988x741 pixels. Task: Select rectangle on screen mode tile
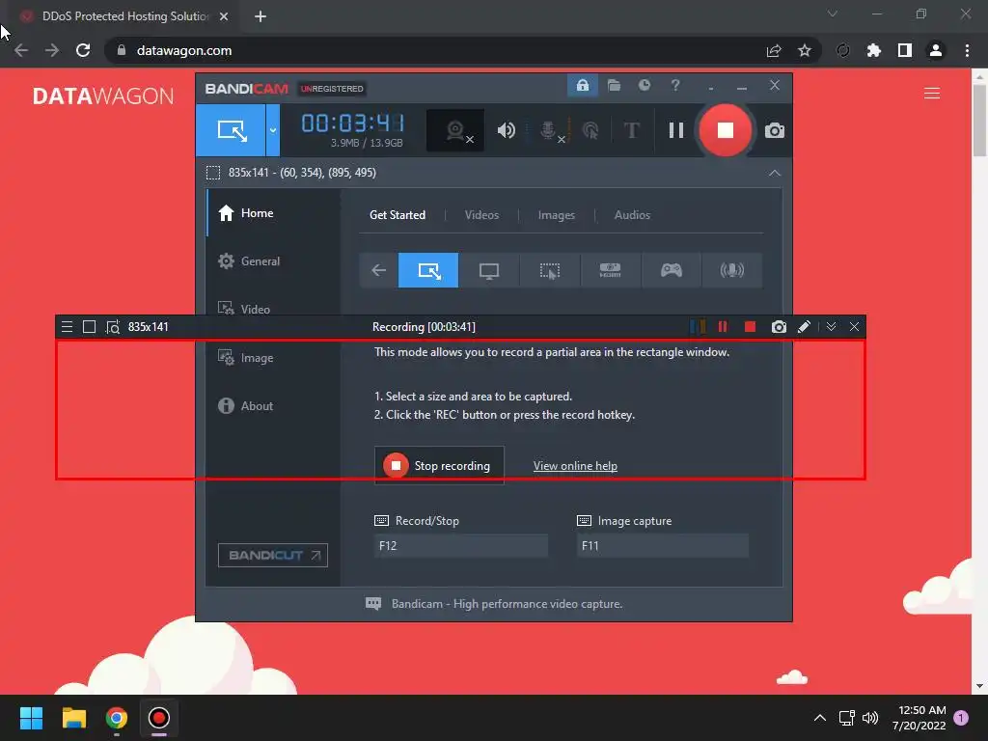[x=428, y=270]
